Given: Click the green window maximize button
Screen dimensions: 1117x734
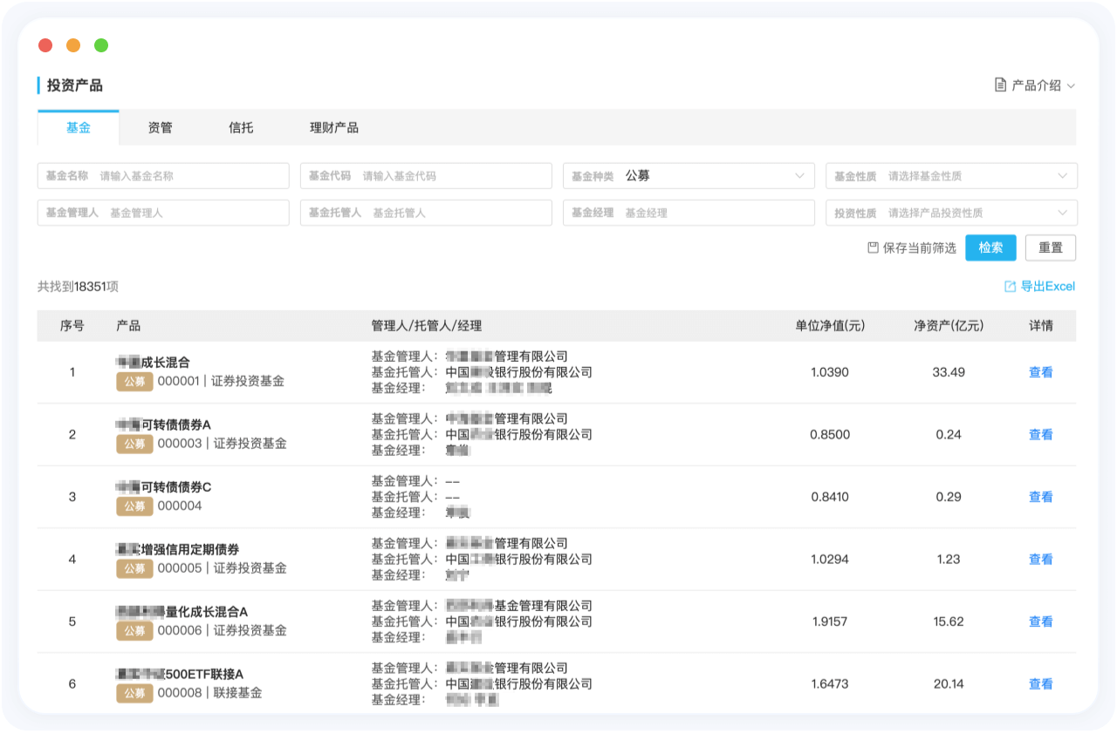Looking at the screenshot, I should [x=101, y=45].
